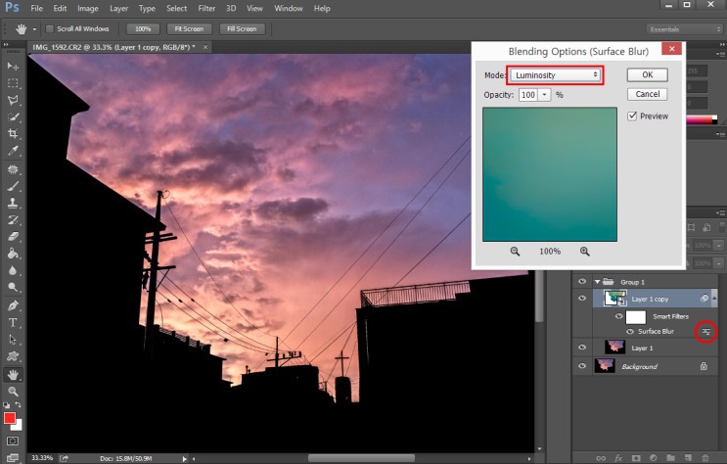This screenshot has height=464, width=727.
Task: Select the Move tool
Action: (14, 65)
